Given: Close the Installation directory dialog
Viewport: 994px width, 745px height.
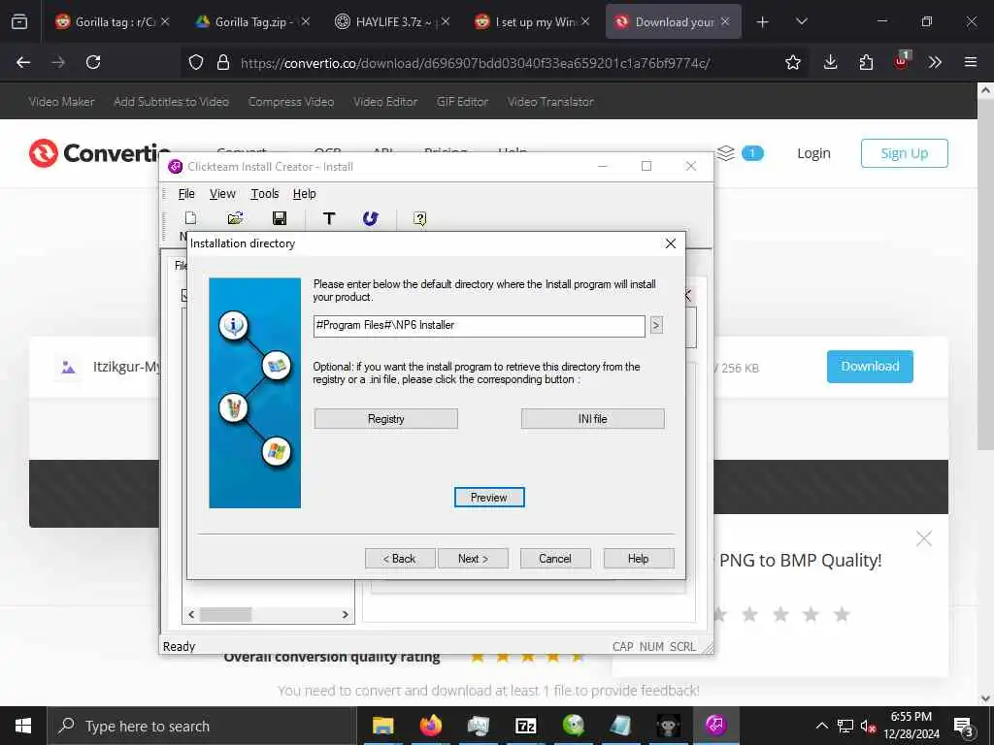Looking at the screenshot, I should tap(670, 243).
